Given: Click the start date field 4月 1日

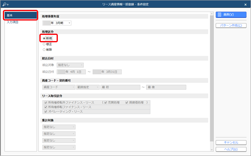Looking at the screenshot, I should (71, 72).
